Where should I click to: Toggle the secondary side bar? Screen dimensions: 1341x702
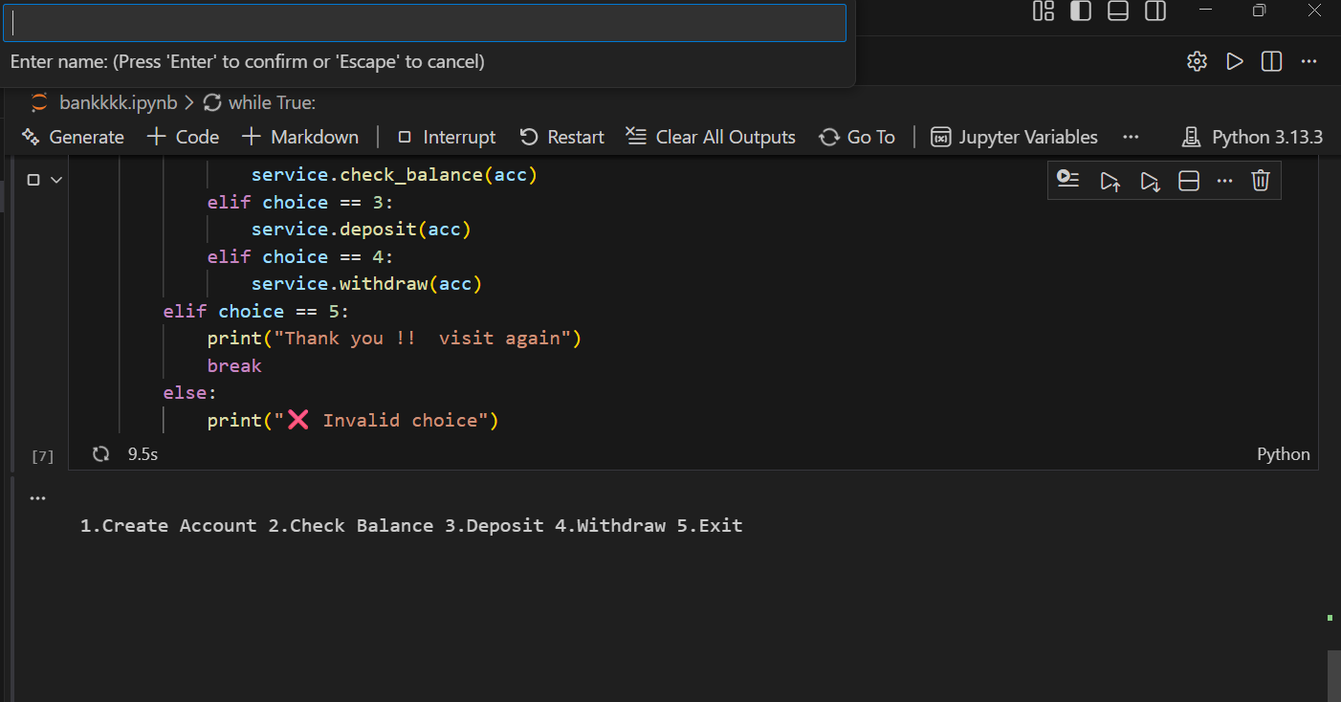[x=1155, y=11]
